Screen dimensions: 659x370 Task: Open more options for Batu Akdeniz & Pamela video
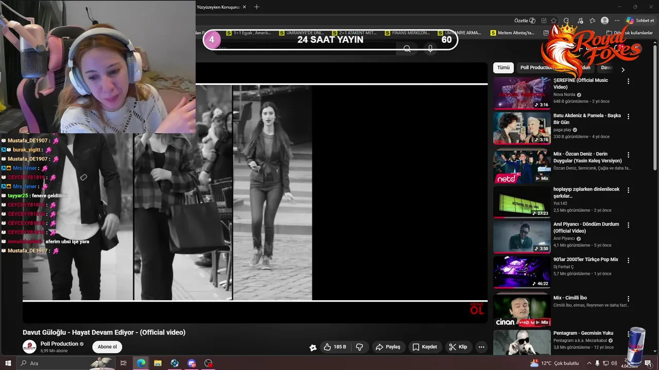tap(628, 117)
